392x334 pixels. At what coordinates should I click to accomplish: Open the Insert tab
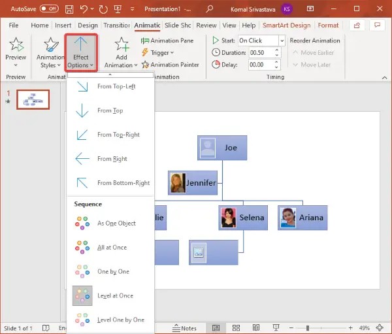[63, 25]
